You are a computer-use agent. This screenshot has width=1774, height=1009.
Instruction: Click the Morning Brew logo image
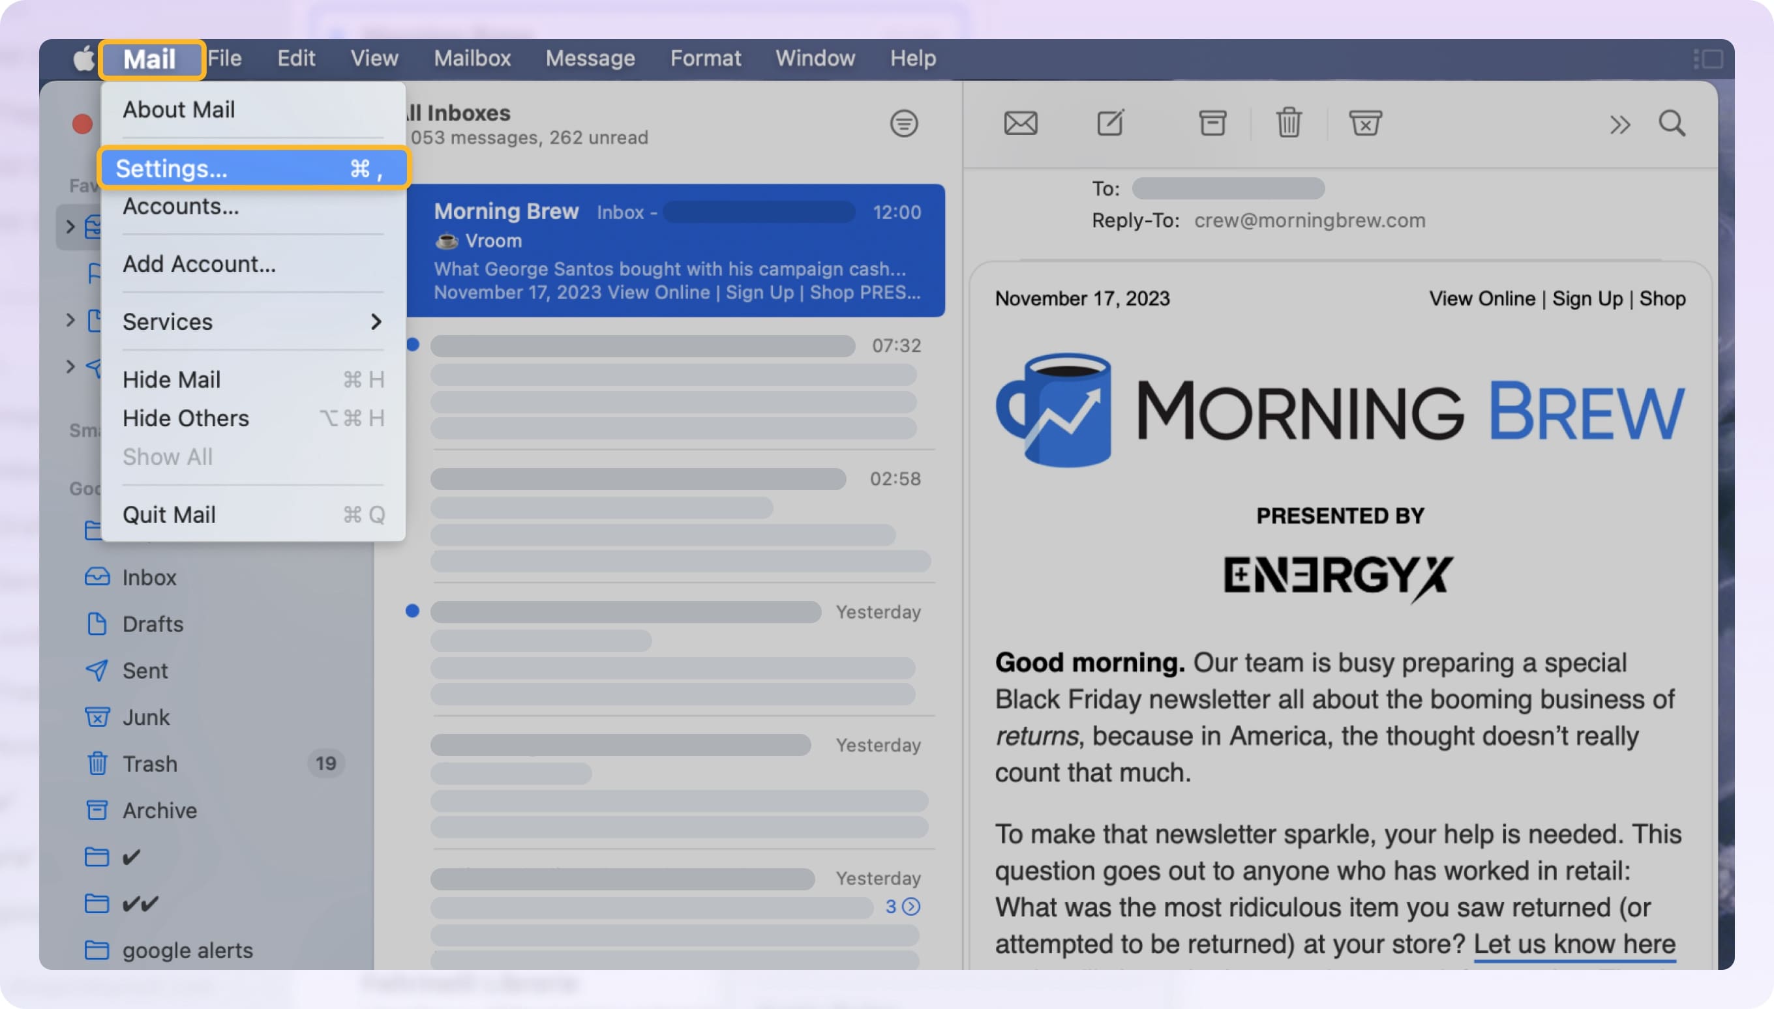point(1340,411)
